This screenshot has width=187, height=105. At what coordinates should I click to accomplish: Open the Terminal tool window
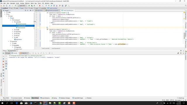click(27, 98)
